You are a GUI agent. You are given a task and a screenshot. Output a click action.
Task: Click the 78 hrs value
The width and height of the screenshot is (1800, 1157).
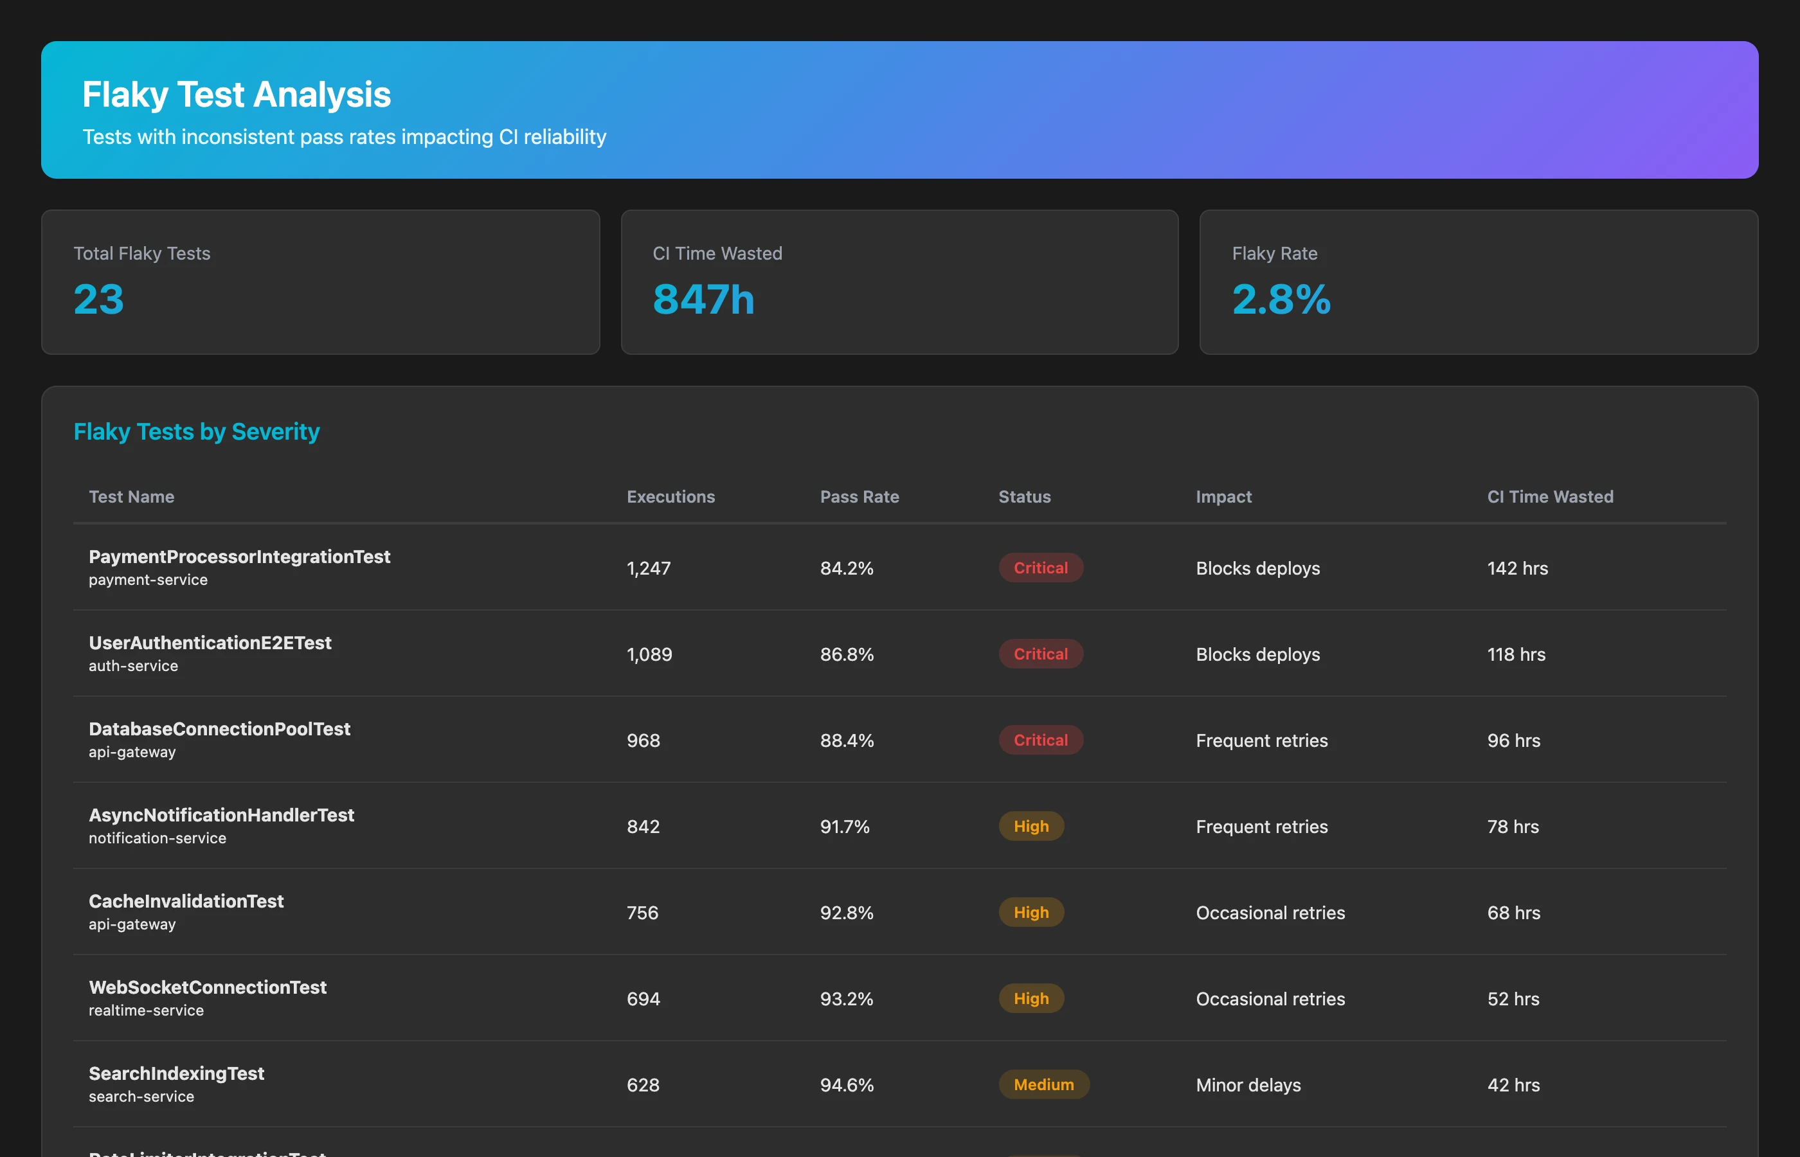click(1513, 827)
